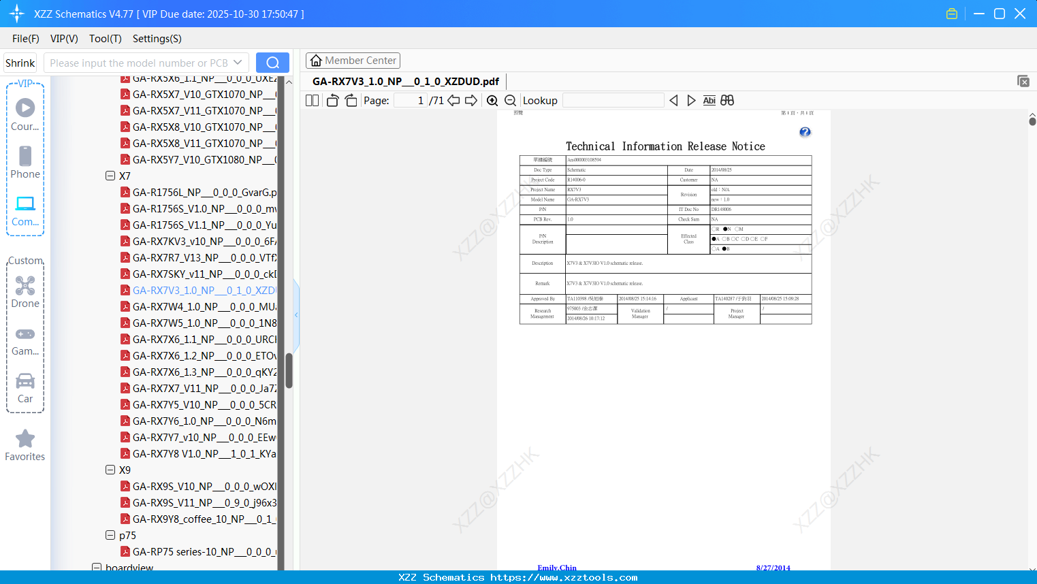The height and width of the screenshot is (584, 1037).
Task: Collapse the X7 folder
Action: [x=110, y=176]
